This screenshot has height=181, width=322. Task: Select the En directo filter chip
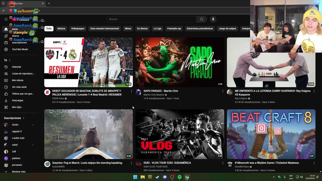coord(142,29)
